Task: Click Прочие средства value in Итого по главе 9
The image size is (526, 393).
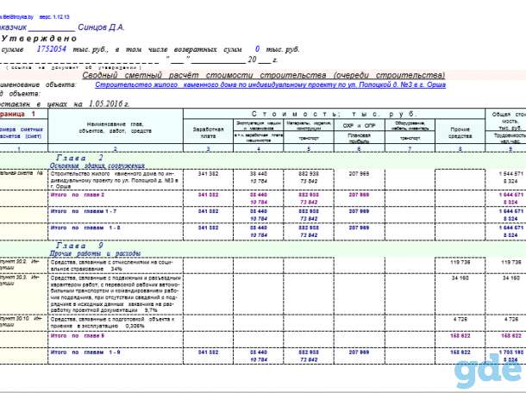Action: coord(460,335)
